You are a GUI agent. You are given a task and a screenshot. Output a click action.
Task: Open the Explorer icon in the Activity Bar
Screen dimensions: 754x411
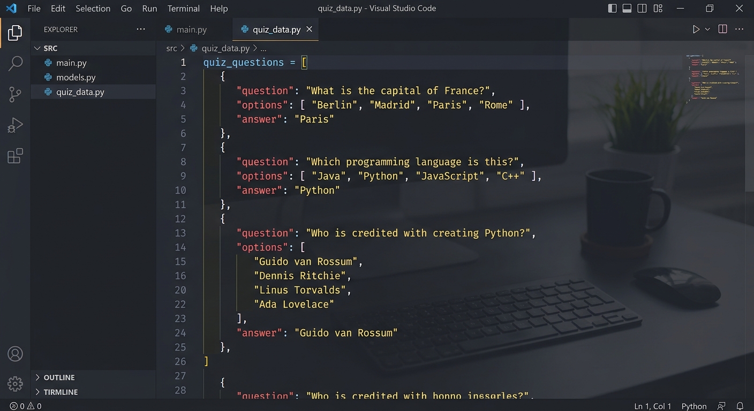14,32
